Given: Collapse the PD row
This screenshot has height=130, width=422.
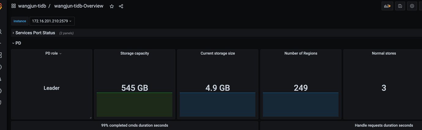Looking at the screenshot, I should tap(17, 43).
